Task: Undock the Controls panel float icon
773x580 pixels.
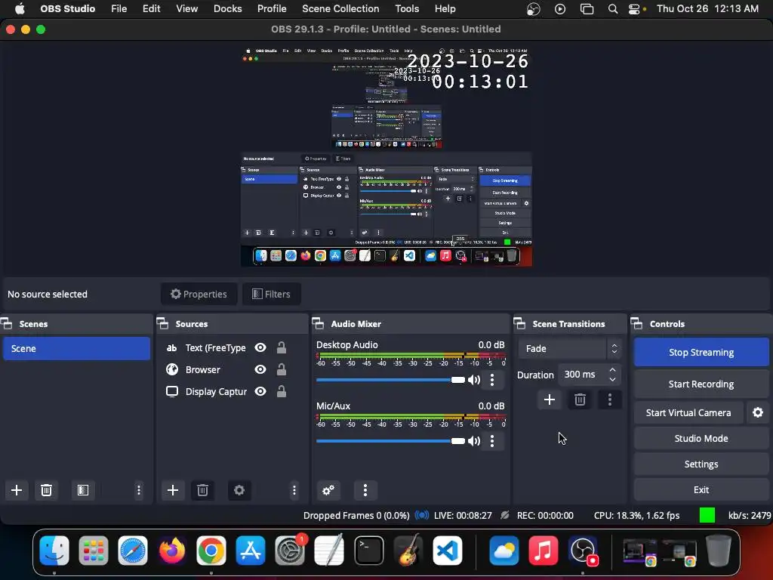Action: [637, 323]
